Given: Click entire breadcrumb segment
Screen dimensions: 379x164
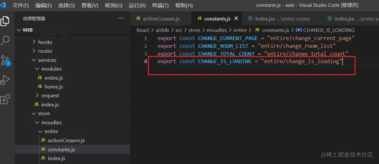Looking at the screenshot, I should click(240, 30).
